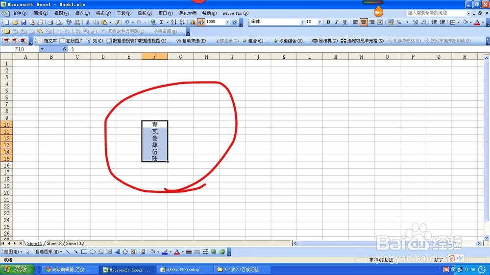490x275 pixels.
Task: Click the Decrease Indent icon
Action: pyautogui.click(x=434, y=22)
